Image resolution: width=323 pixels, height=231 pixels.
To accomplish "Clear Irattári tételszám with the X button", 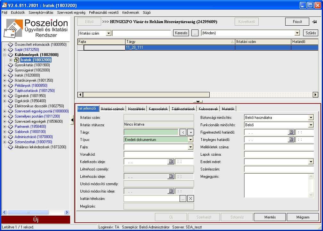I will tap(190, 199).
